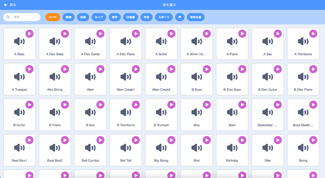Click the Bass Beatb... label

(303, 125)
